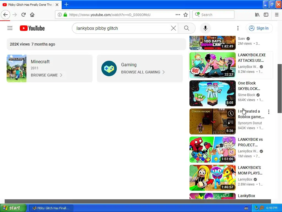Go back with the browser back arrow

click(6, 15)
